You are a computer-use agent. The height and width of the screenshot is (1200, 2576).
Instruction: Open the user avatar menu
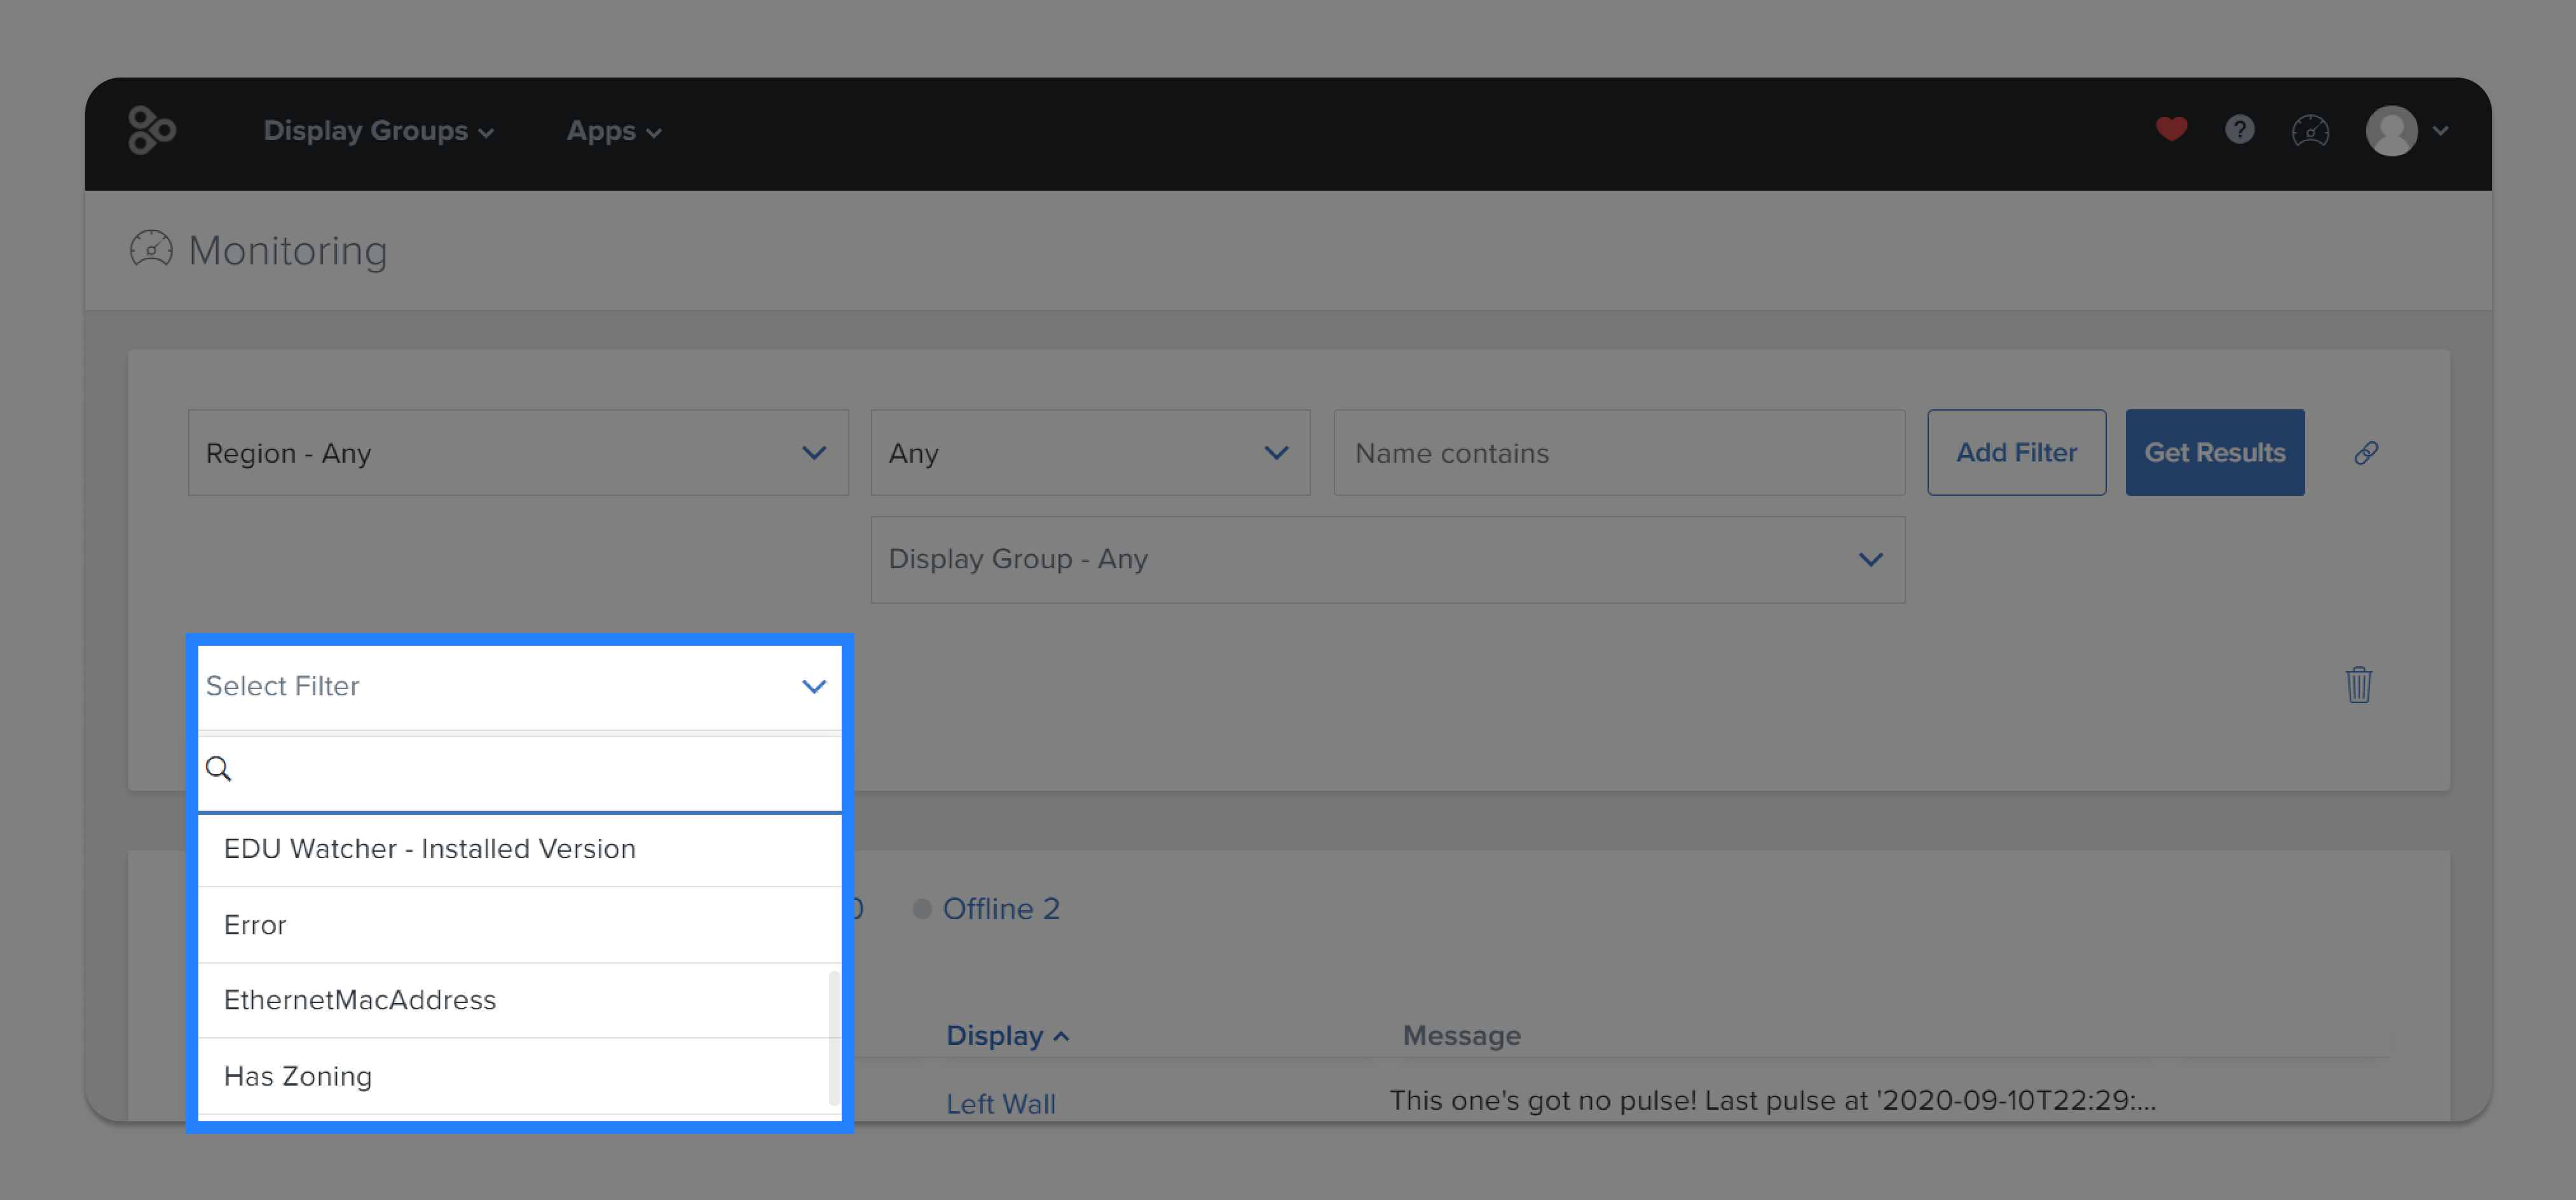click(x=2391, y=131)
